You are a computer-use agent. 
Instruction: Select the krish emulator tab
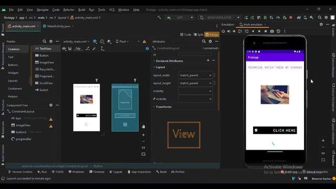click(252, 25)
